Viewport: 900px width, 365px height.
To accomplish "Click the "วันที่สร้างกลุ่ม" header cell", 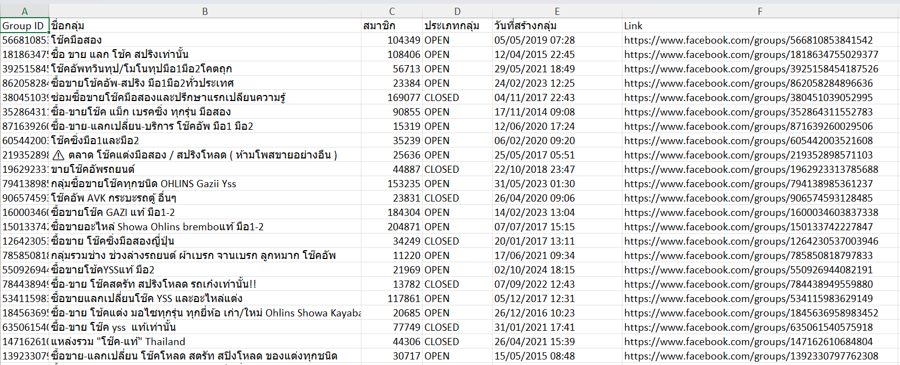I will [525, 26].
